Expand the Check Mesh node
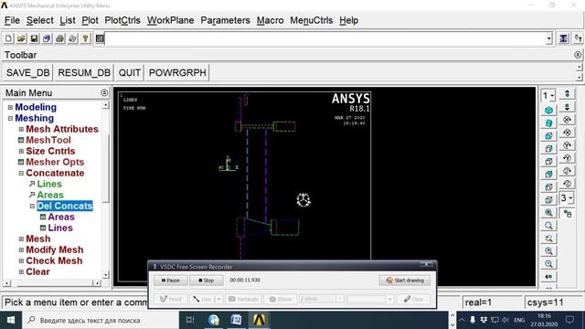585x329 pixels. tap(21, 261)
